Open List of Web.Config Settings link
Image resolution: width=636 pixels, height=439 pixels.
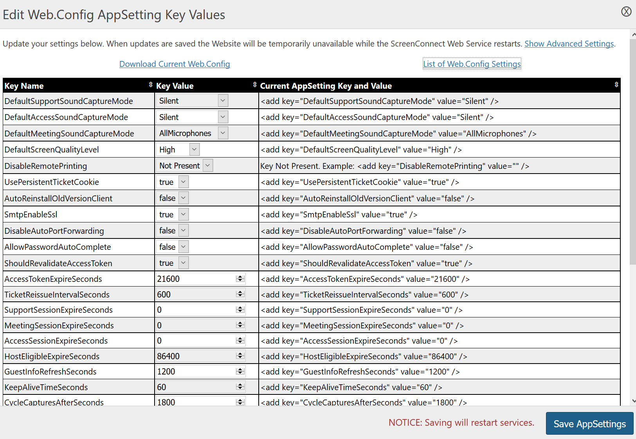tap(472, 64)
